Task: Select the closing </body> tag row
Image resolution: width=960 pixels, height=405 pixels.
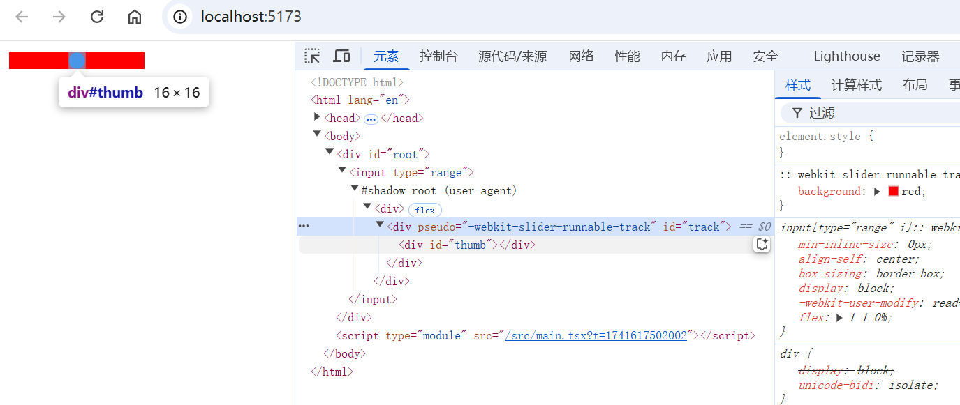Action: click(x=344, y=353)
